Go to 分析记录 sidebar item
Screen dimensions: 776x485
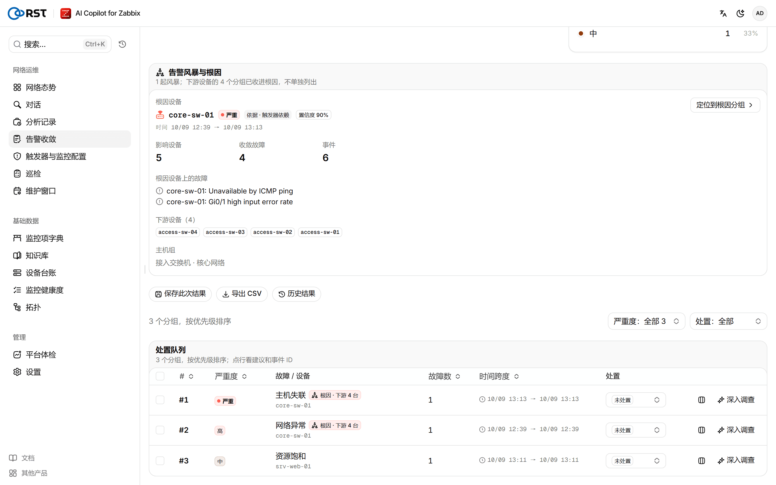[70, 122]
